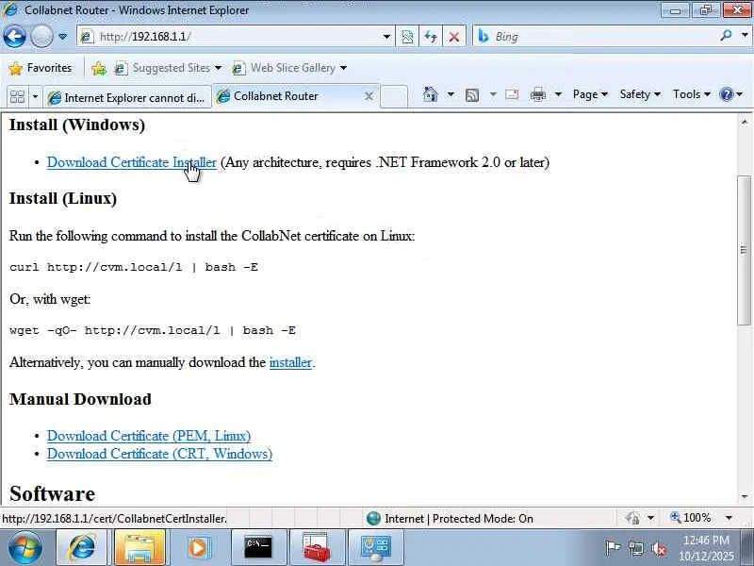
Task: Click the wget -qO- command text
Action: pos(153,331)
